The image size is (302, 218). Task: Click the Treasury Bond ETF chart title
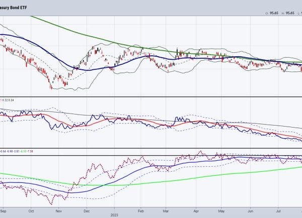coord(13,8)
